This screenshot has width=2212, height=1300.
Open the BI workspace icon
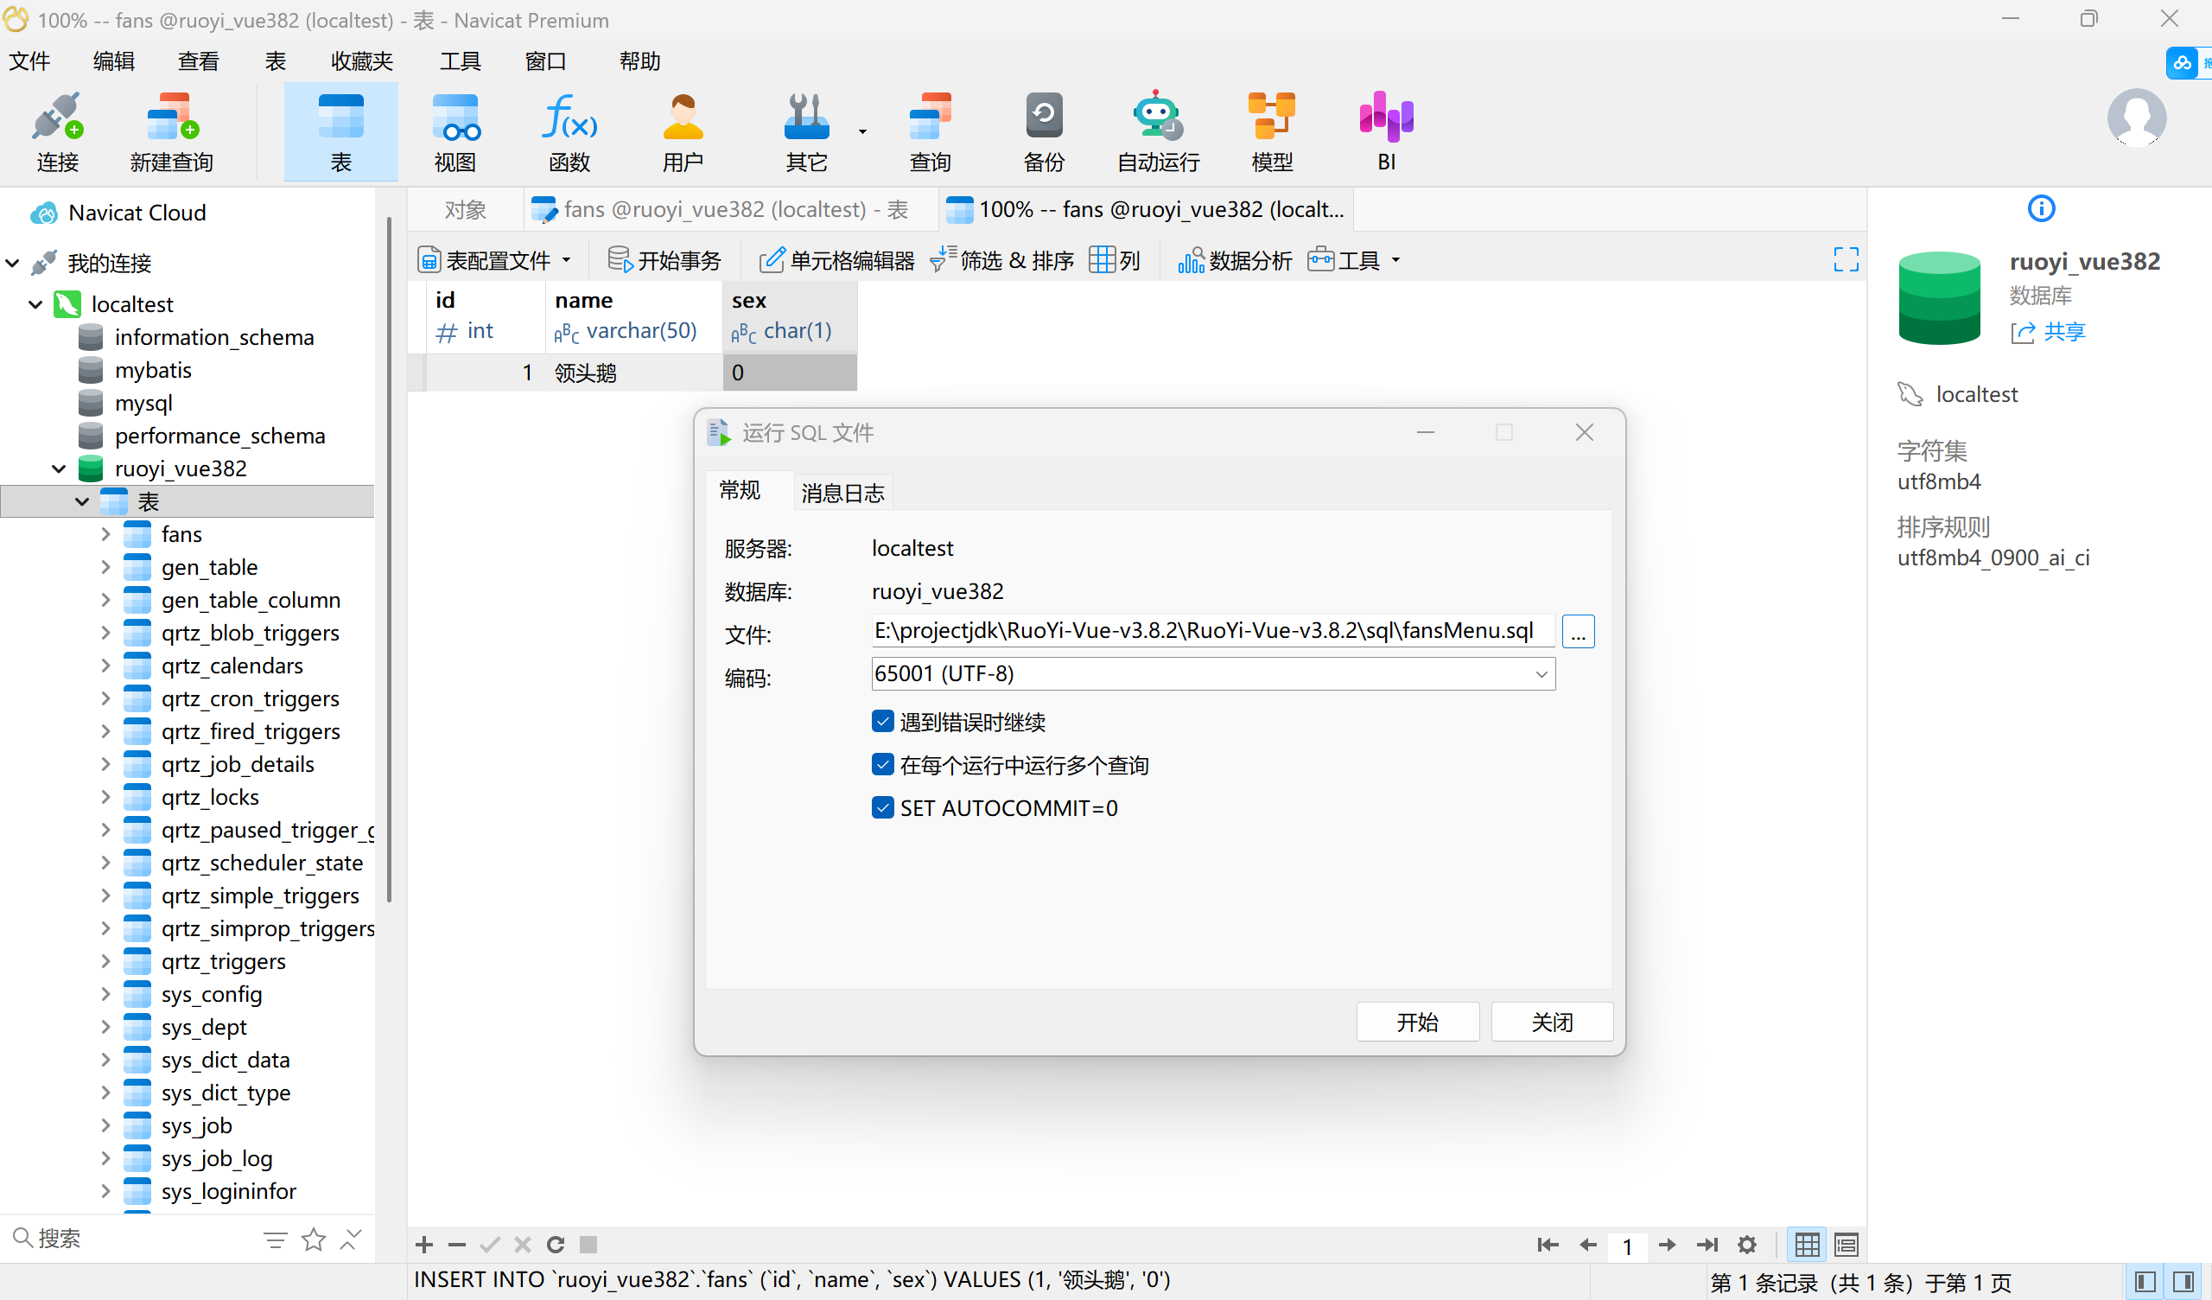pos(1385,130)
